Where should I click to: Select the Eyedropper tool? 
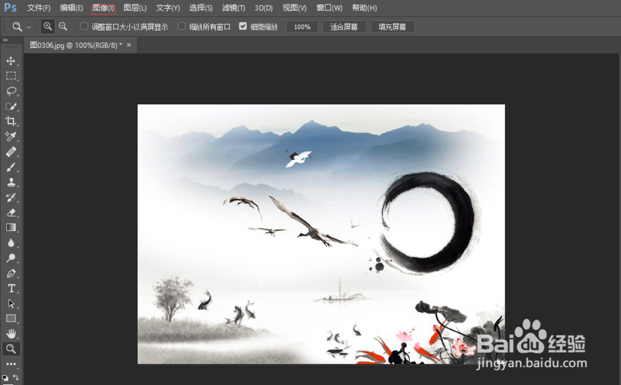(11, 137)
